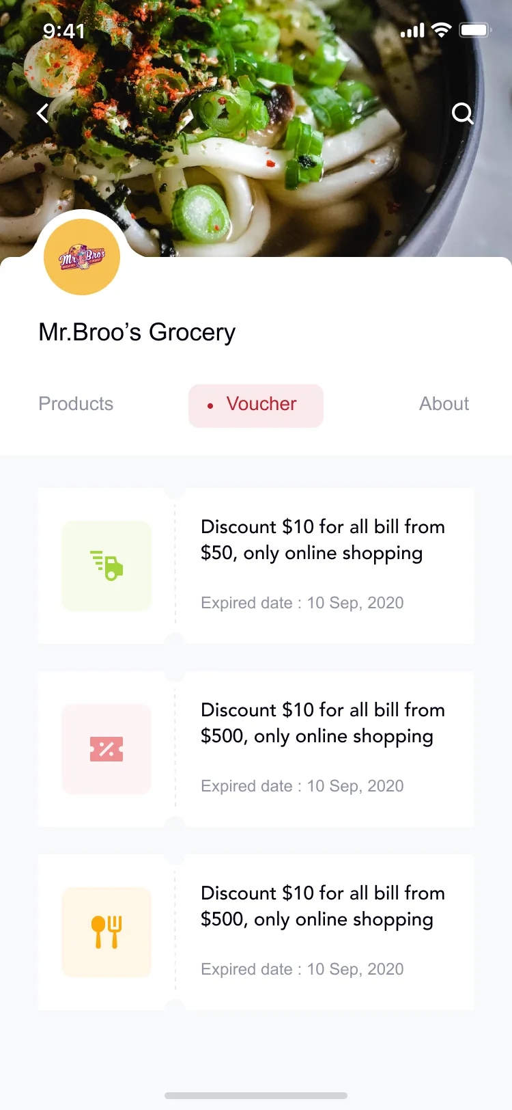512x1110 pixels.
Task: Select the Voucher tab
Action: [x=256, y=405]
